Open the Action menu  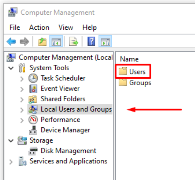(x=39, y=27)
